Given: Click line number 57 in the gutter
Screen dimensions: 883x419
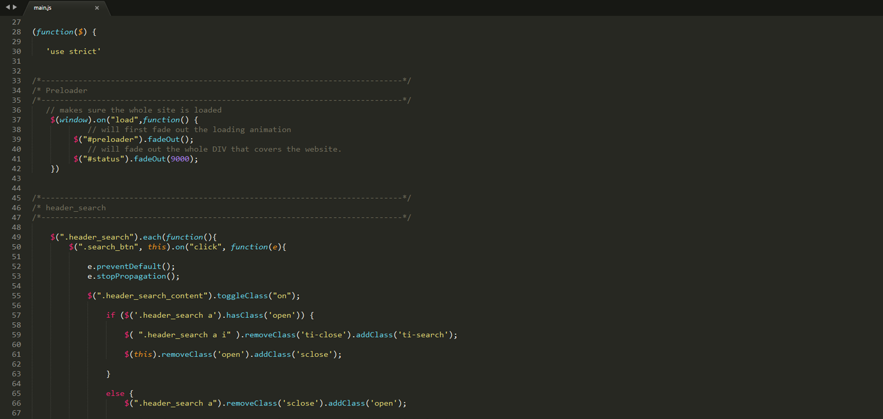Looking at the screenshot, I should point(16,315).
